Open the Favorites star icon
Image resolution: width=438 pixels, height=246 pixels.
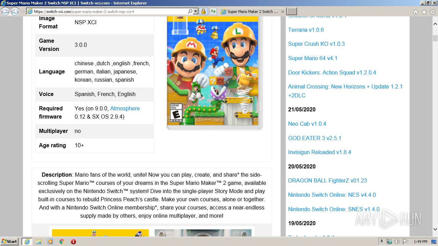click(424, 12)
